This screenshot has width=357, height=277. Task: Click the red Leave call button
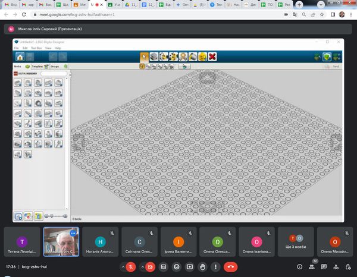click(x=231, y=267)
